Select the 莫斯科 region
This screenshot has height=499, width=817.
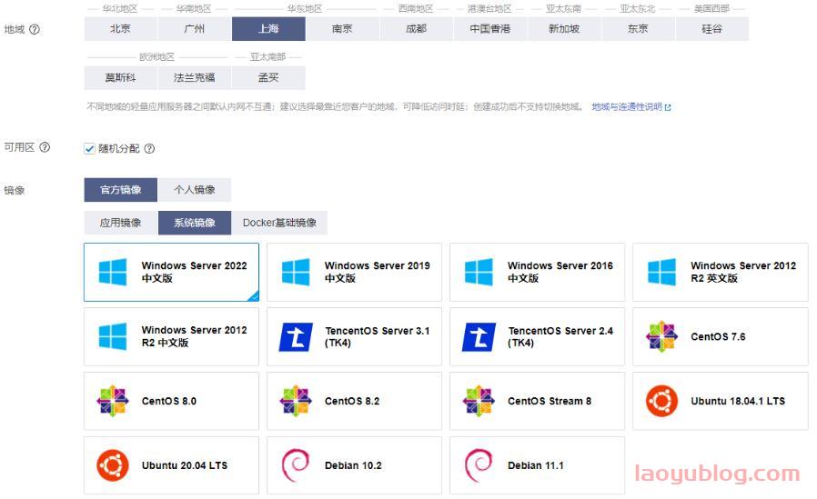tap(120, 77)
